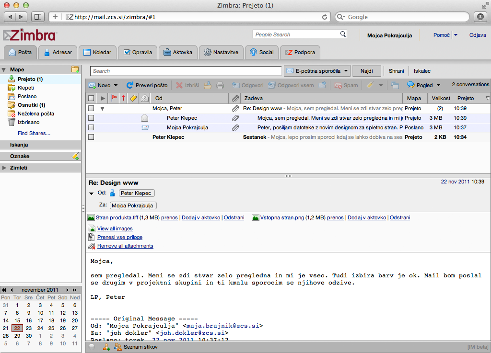Click the presence status circle in status bar

[92, 347]
